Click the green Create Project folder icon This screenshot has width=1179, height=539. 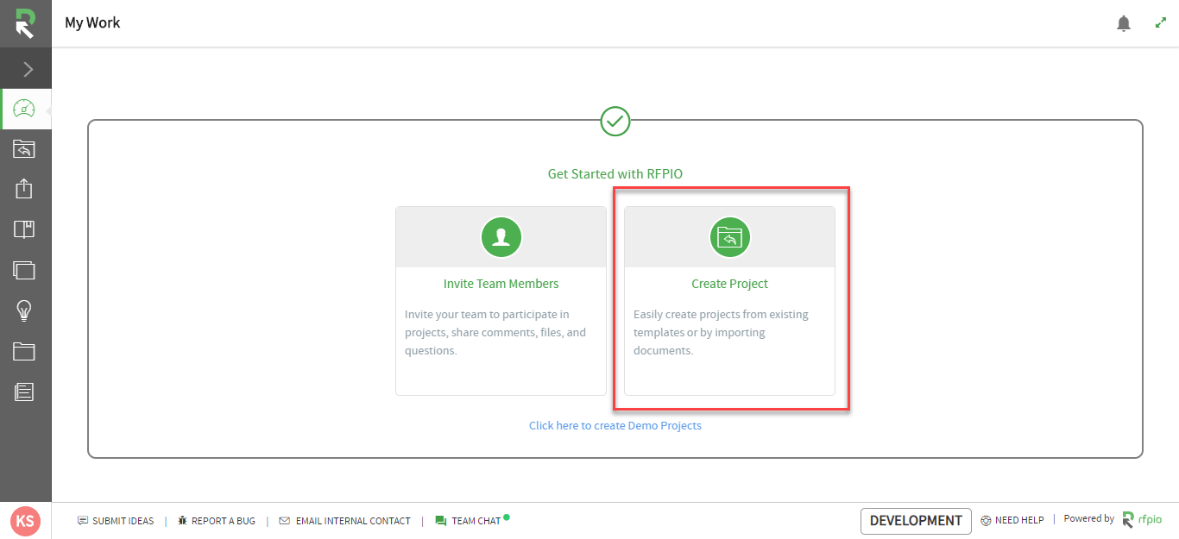[x=730, y=237]
